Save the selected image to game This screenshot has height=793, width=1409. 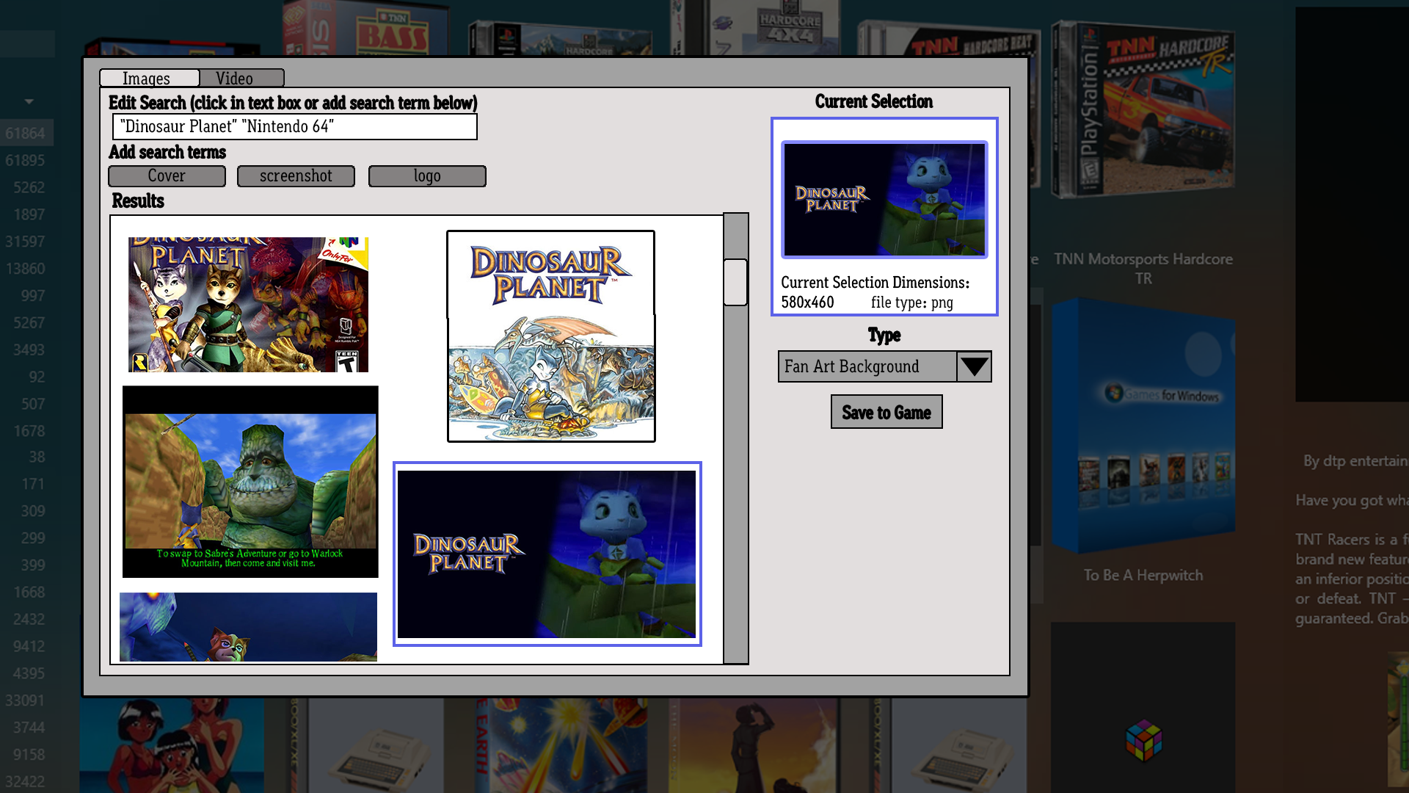coord(886,412)
